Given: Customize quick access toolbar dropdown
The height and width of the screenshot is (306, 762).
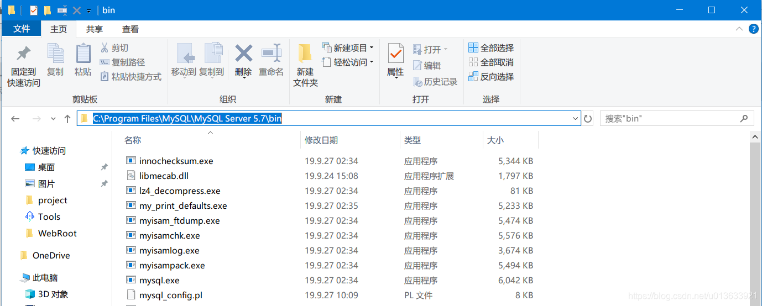Looking at the screenshot, I should (88, 10).
